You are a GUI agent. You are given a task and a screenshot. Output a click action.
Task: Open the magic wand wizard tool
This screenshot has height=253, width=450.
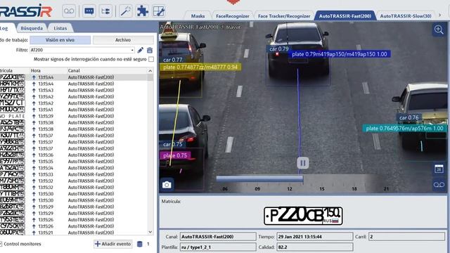(126, 11)
